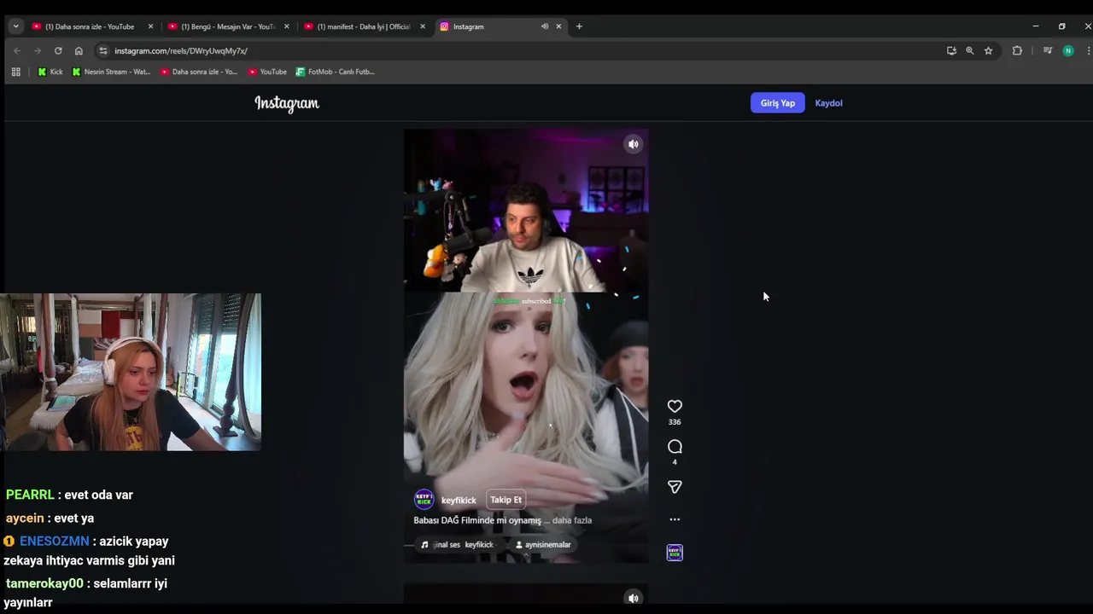Image resolution: width=1093 pixels, height=614 pixels.
Task: Click the Kaydol sign-up link
Action: pyautogui.click(x=828, y=103)
